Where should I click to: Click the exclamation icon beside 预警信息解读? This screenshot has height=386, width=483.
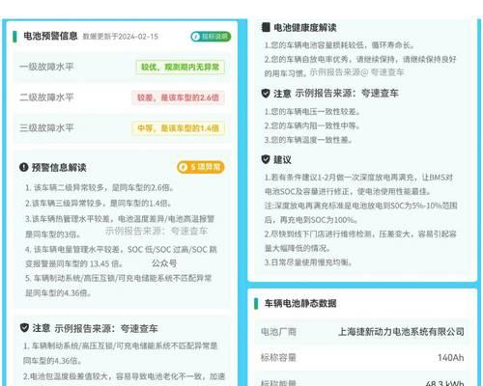tap(24, 167)
